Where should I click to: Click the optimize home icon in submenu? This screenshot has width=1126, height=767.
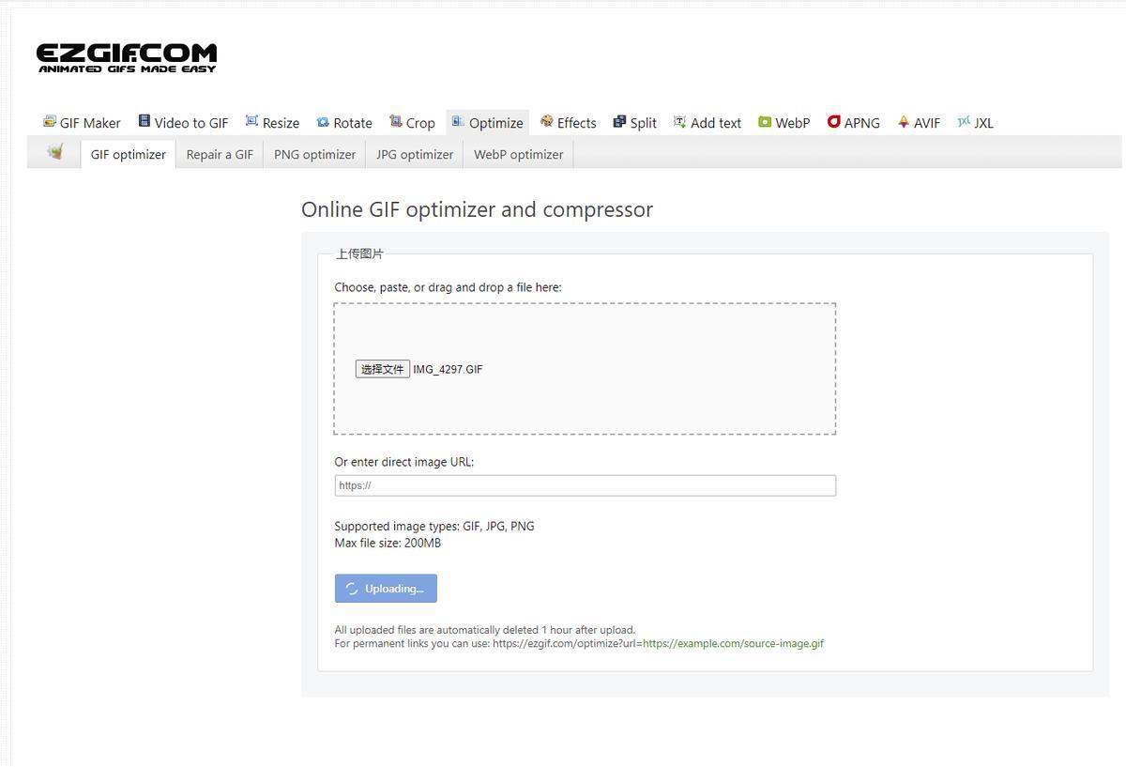pos(55,153)
